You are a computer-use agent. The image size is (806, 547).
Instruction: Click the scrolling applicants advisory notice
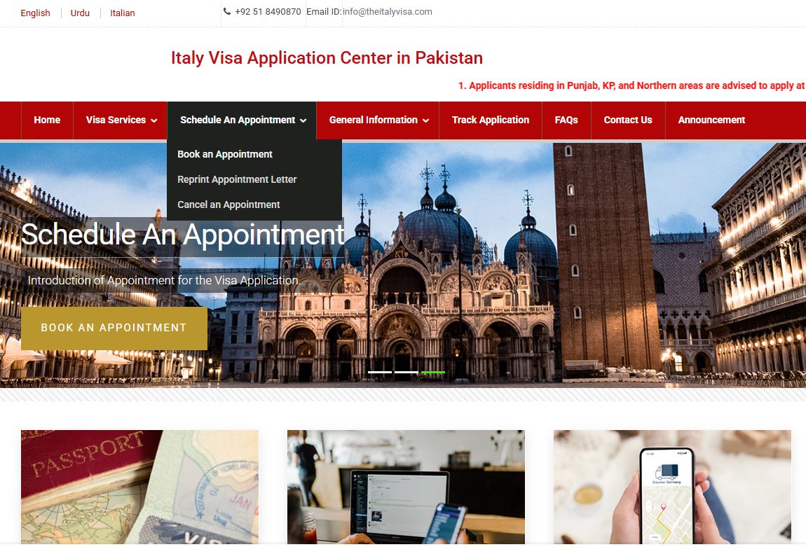(631, 85)
